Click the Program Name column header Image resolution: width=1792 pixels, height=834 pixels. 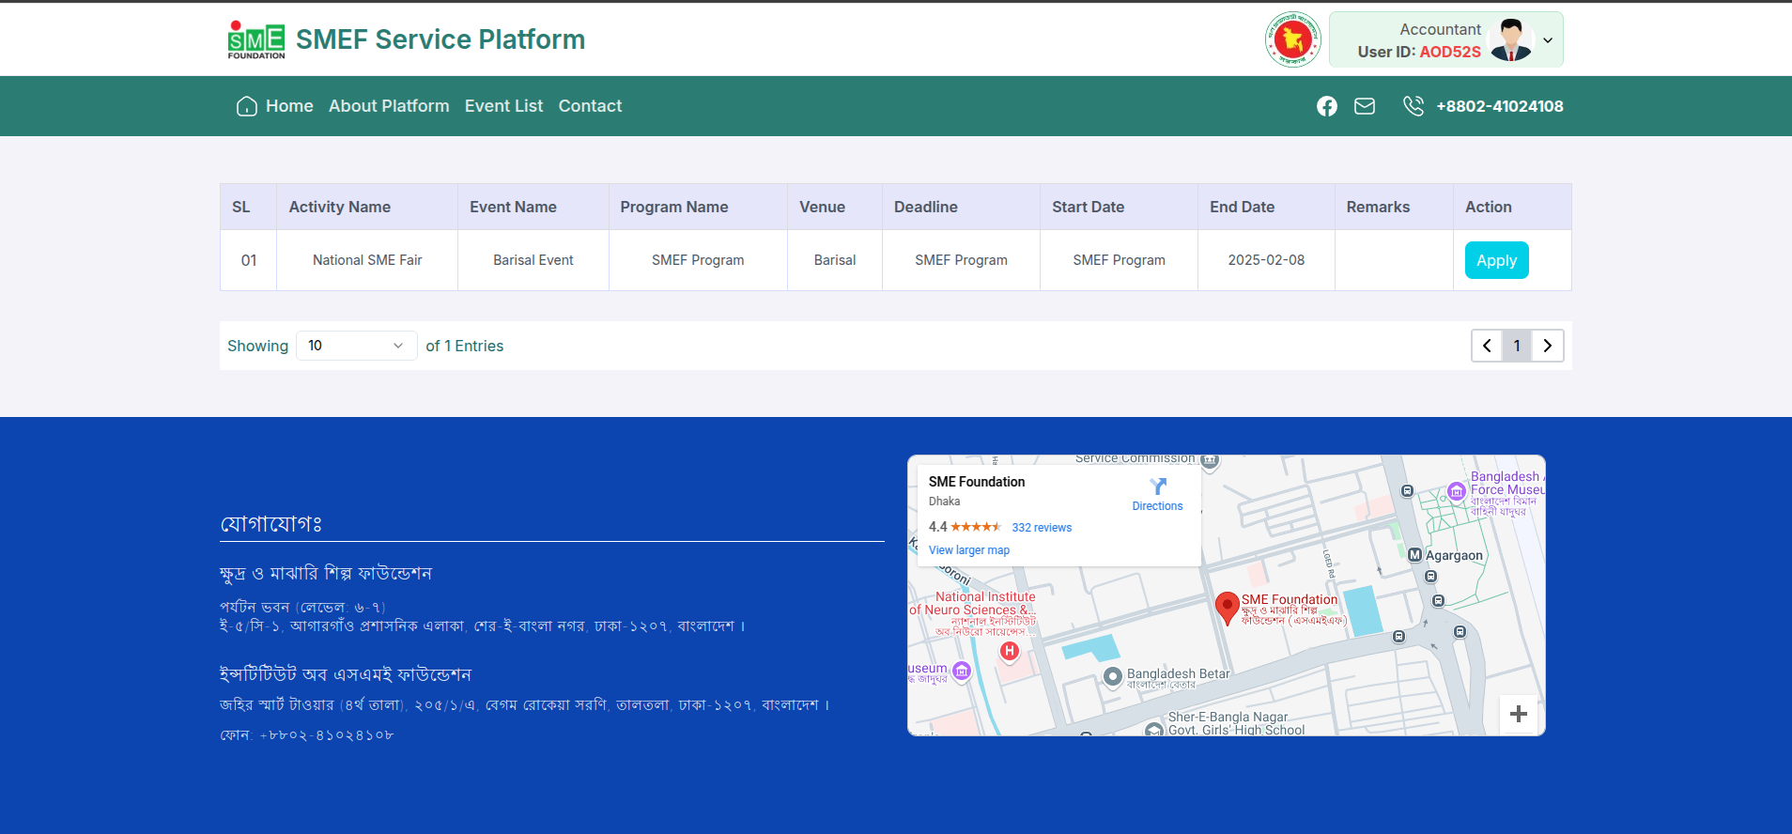698,207
